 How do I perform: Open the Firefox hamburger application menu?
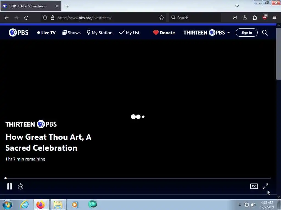point(274,18)
